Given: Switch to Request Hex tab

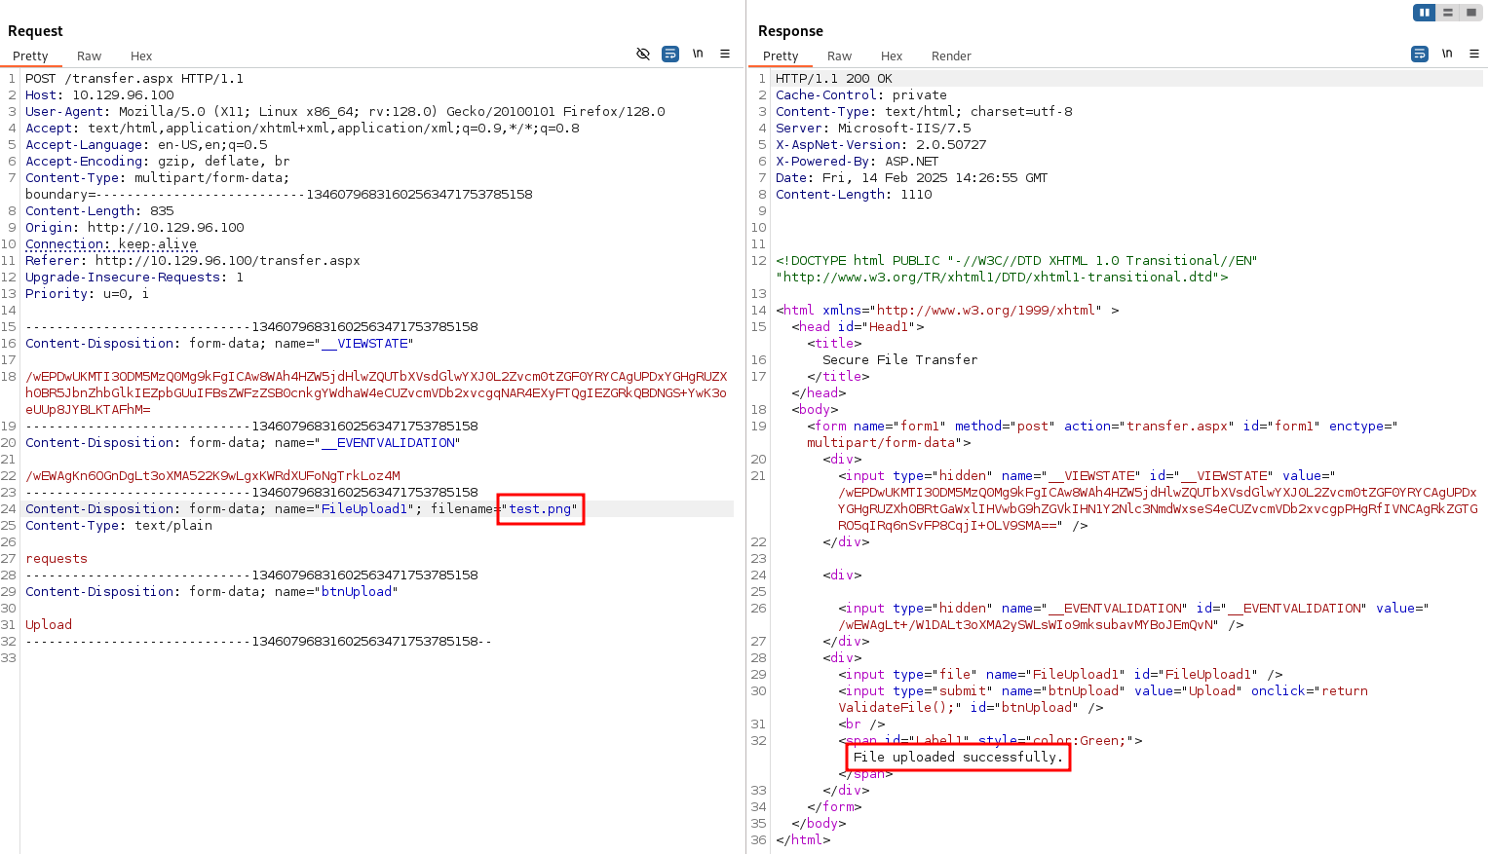Looking at the screenshot, I should 141,56.
